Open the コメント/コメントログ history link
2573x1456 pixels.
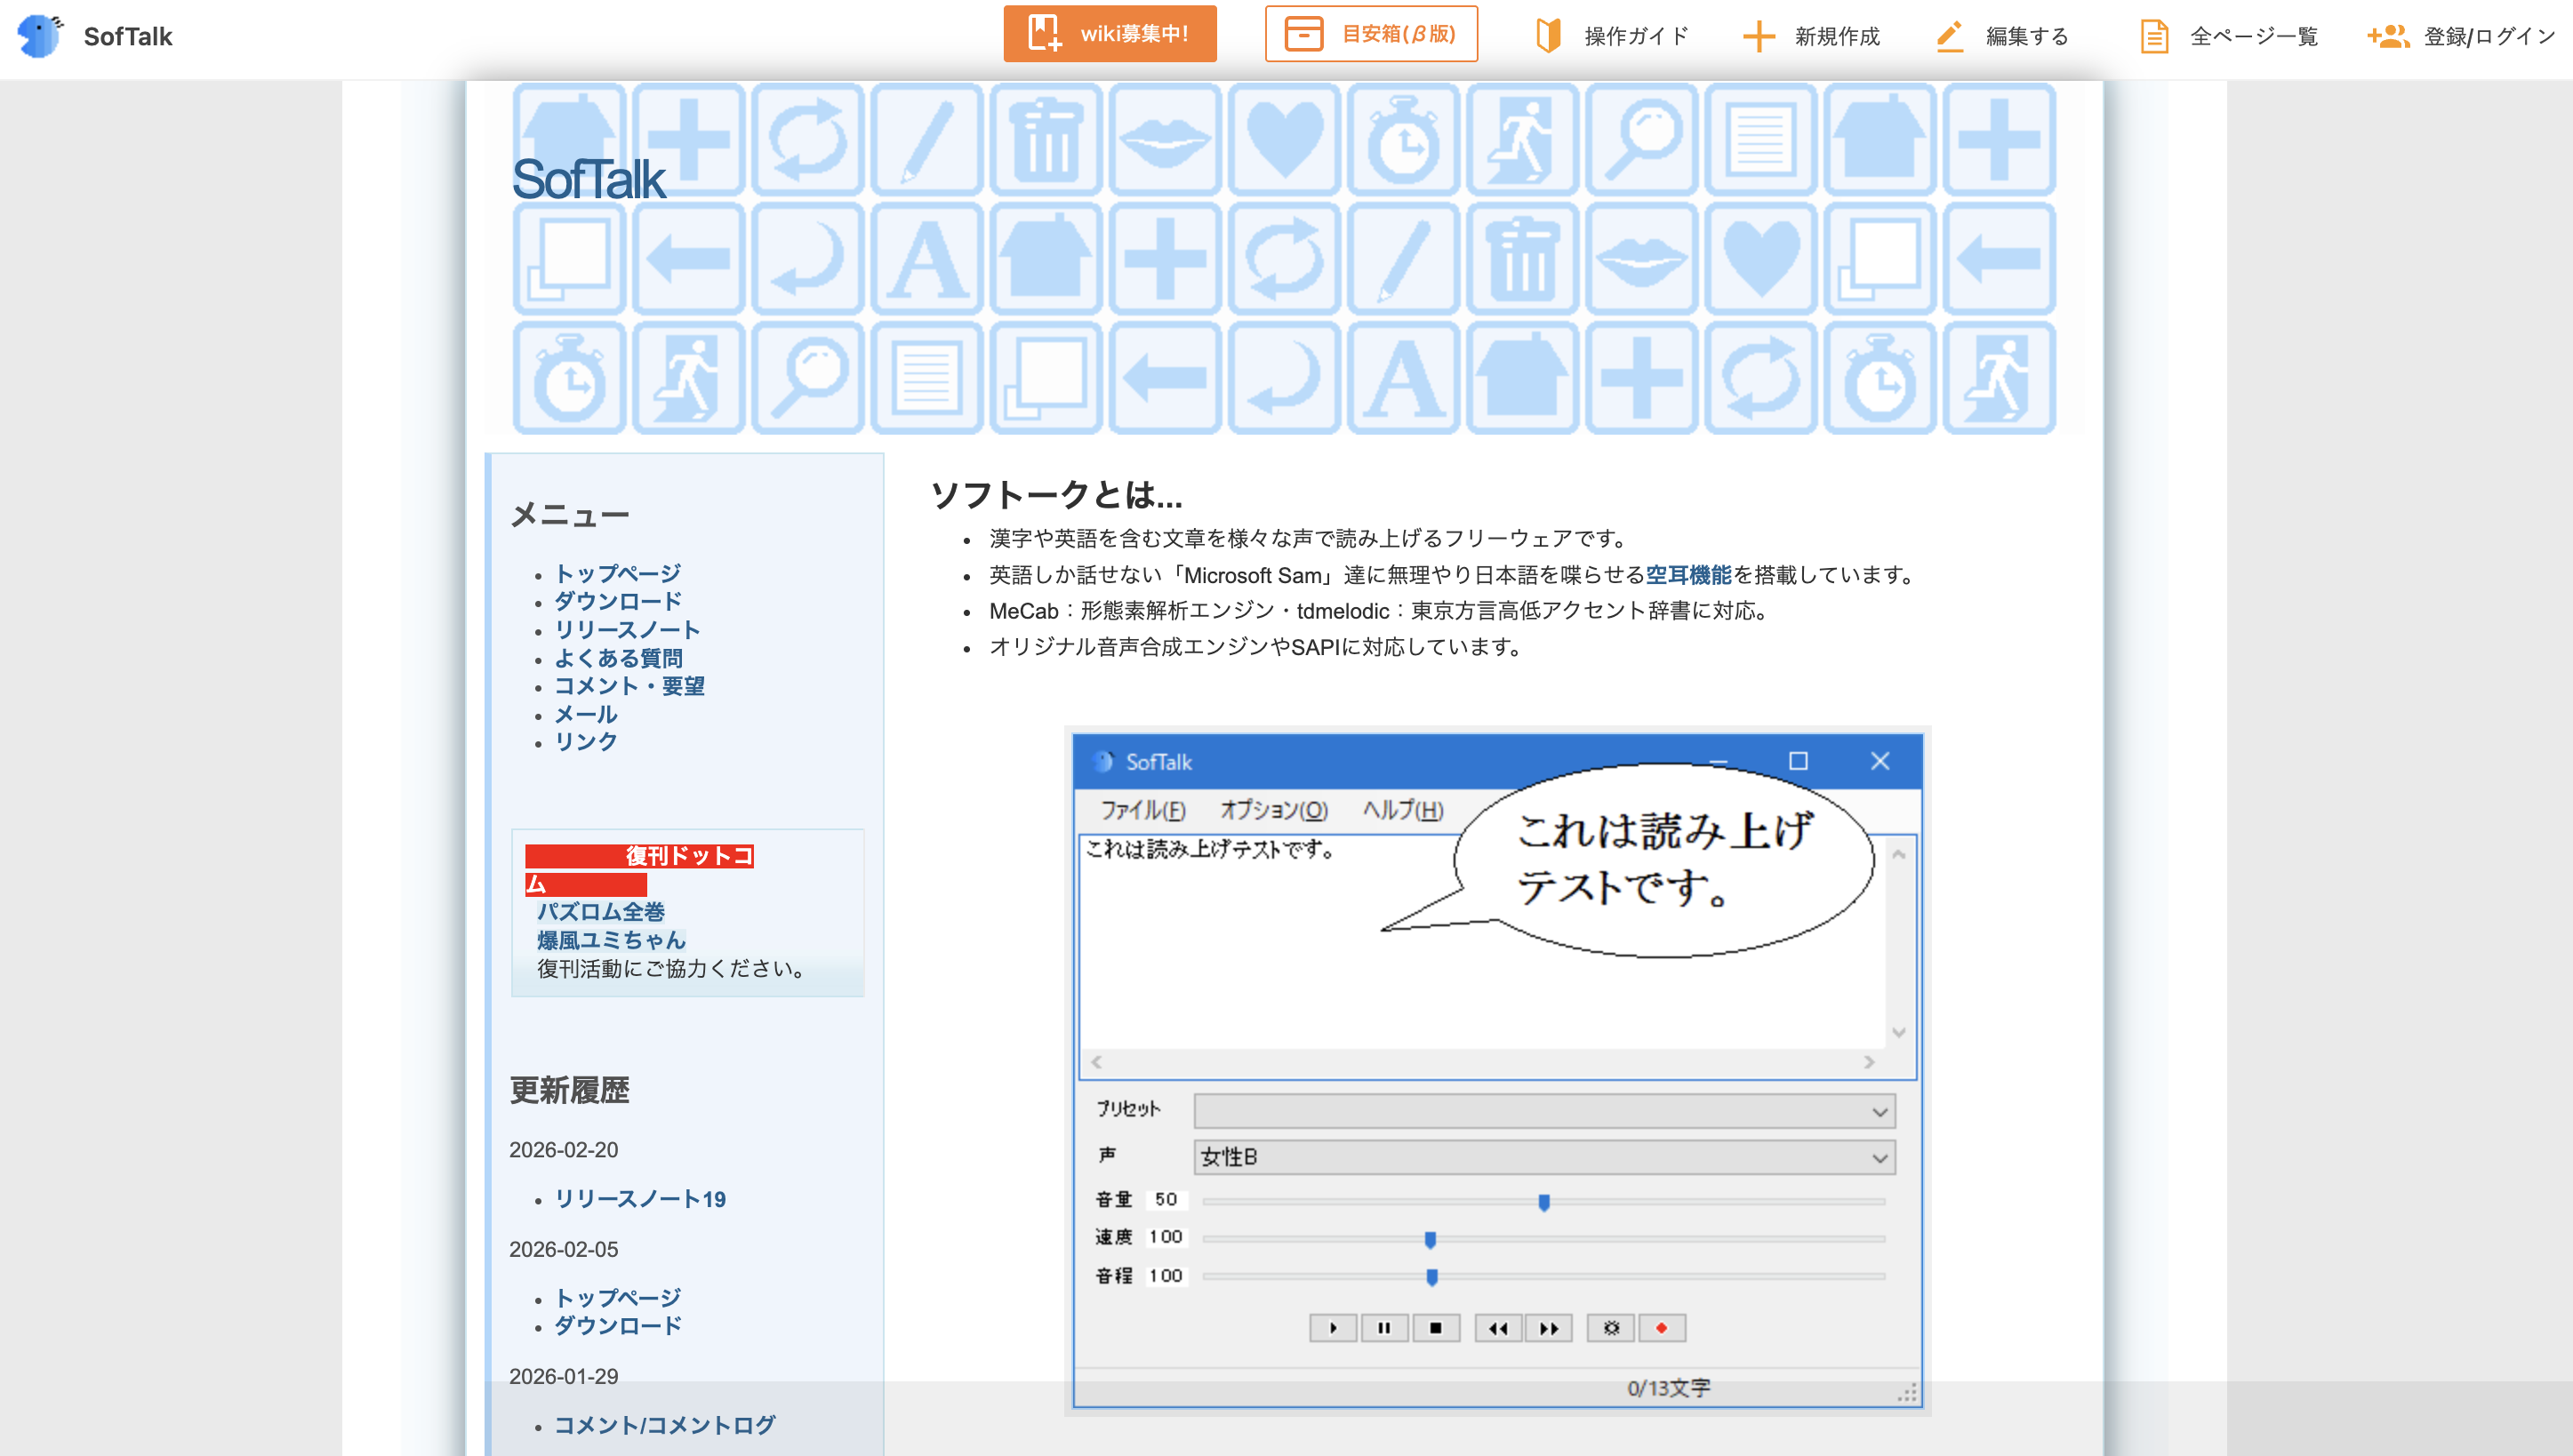tap(664, 1425)
